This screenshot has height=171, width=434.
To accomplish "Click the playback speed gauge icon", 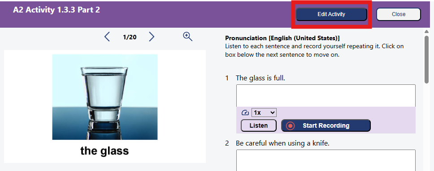I will coord(245,113).
